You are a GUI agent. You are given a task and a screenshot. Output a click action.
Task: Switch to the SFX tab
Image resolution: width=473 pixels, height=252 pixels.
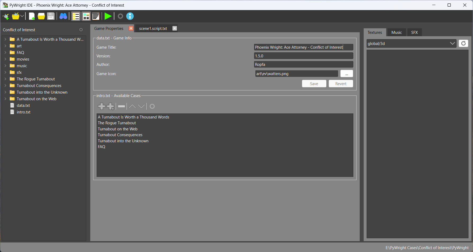(415, 32)
